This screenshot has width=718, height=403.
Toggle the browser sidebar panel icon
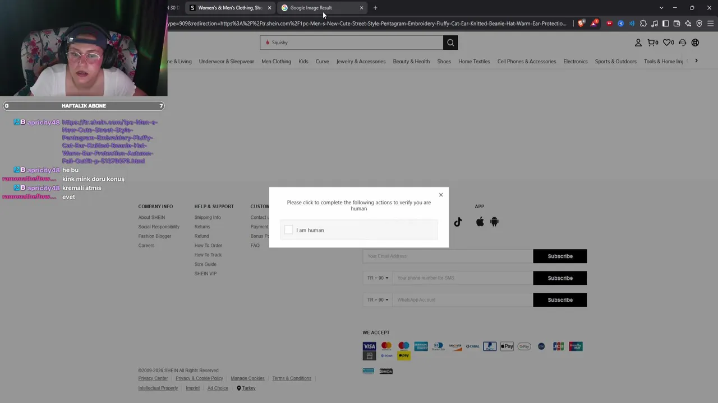(666, 24)
